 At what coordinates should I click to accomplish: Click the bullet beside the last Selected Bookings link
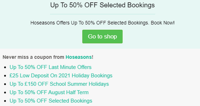tap(6, 101)
